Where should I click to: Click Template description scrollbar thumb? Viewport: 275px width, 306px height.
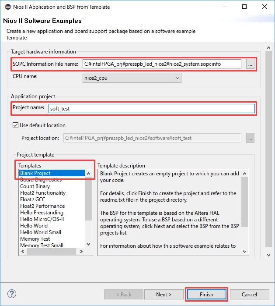click(245, 202)
